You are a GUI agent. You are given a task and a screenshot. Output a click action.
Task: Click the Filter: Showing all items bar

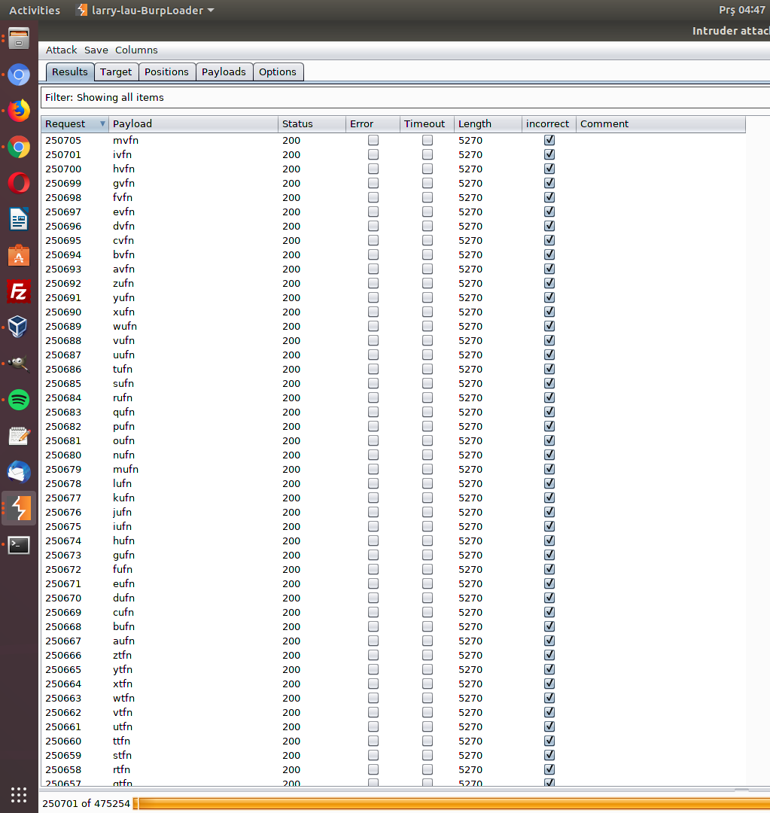(x=405, y=97)
